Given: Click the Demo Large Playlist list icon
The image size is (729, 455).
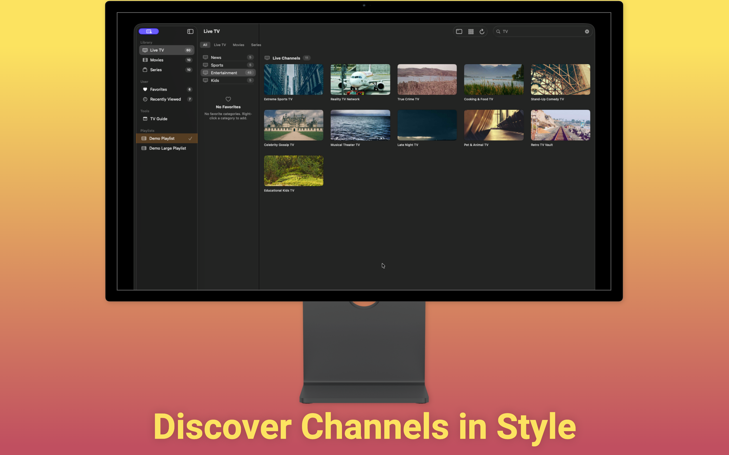Looking at the screenshot, I should coord(144,148).
